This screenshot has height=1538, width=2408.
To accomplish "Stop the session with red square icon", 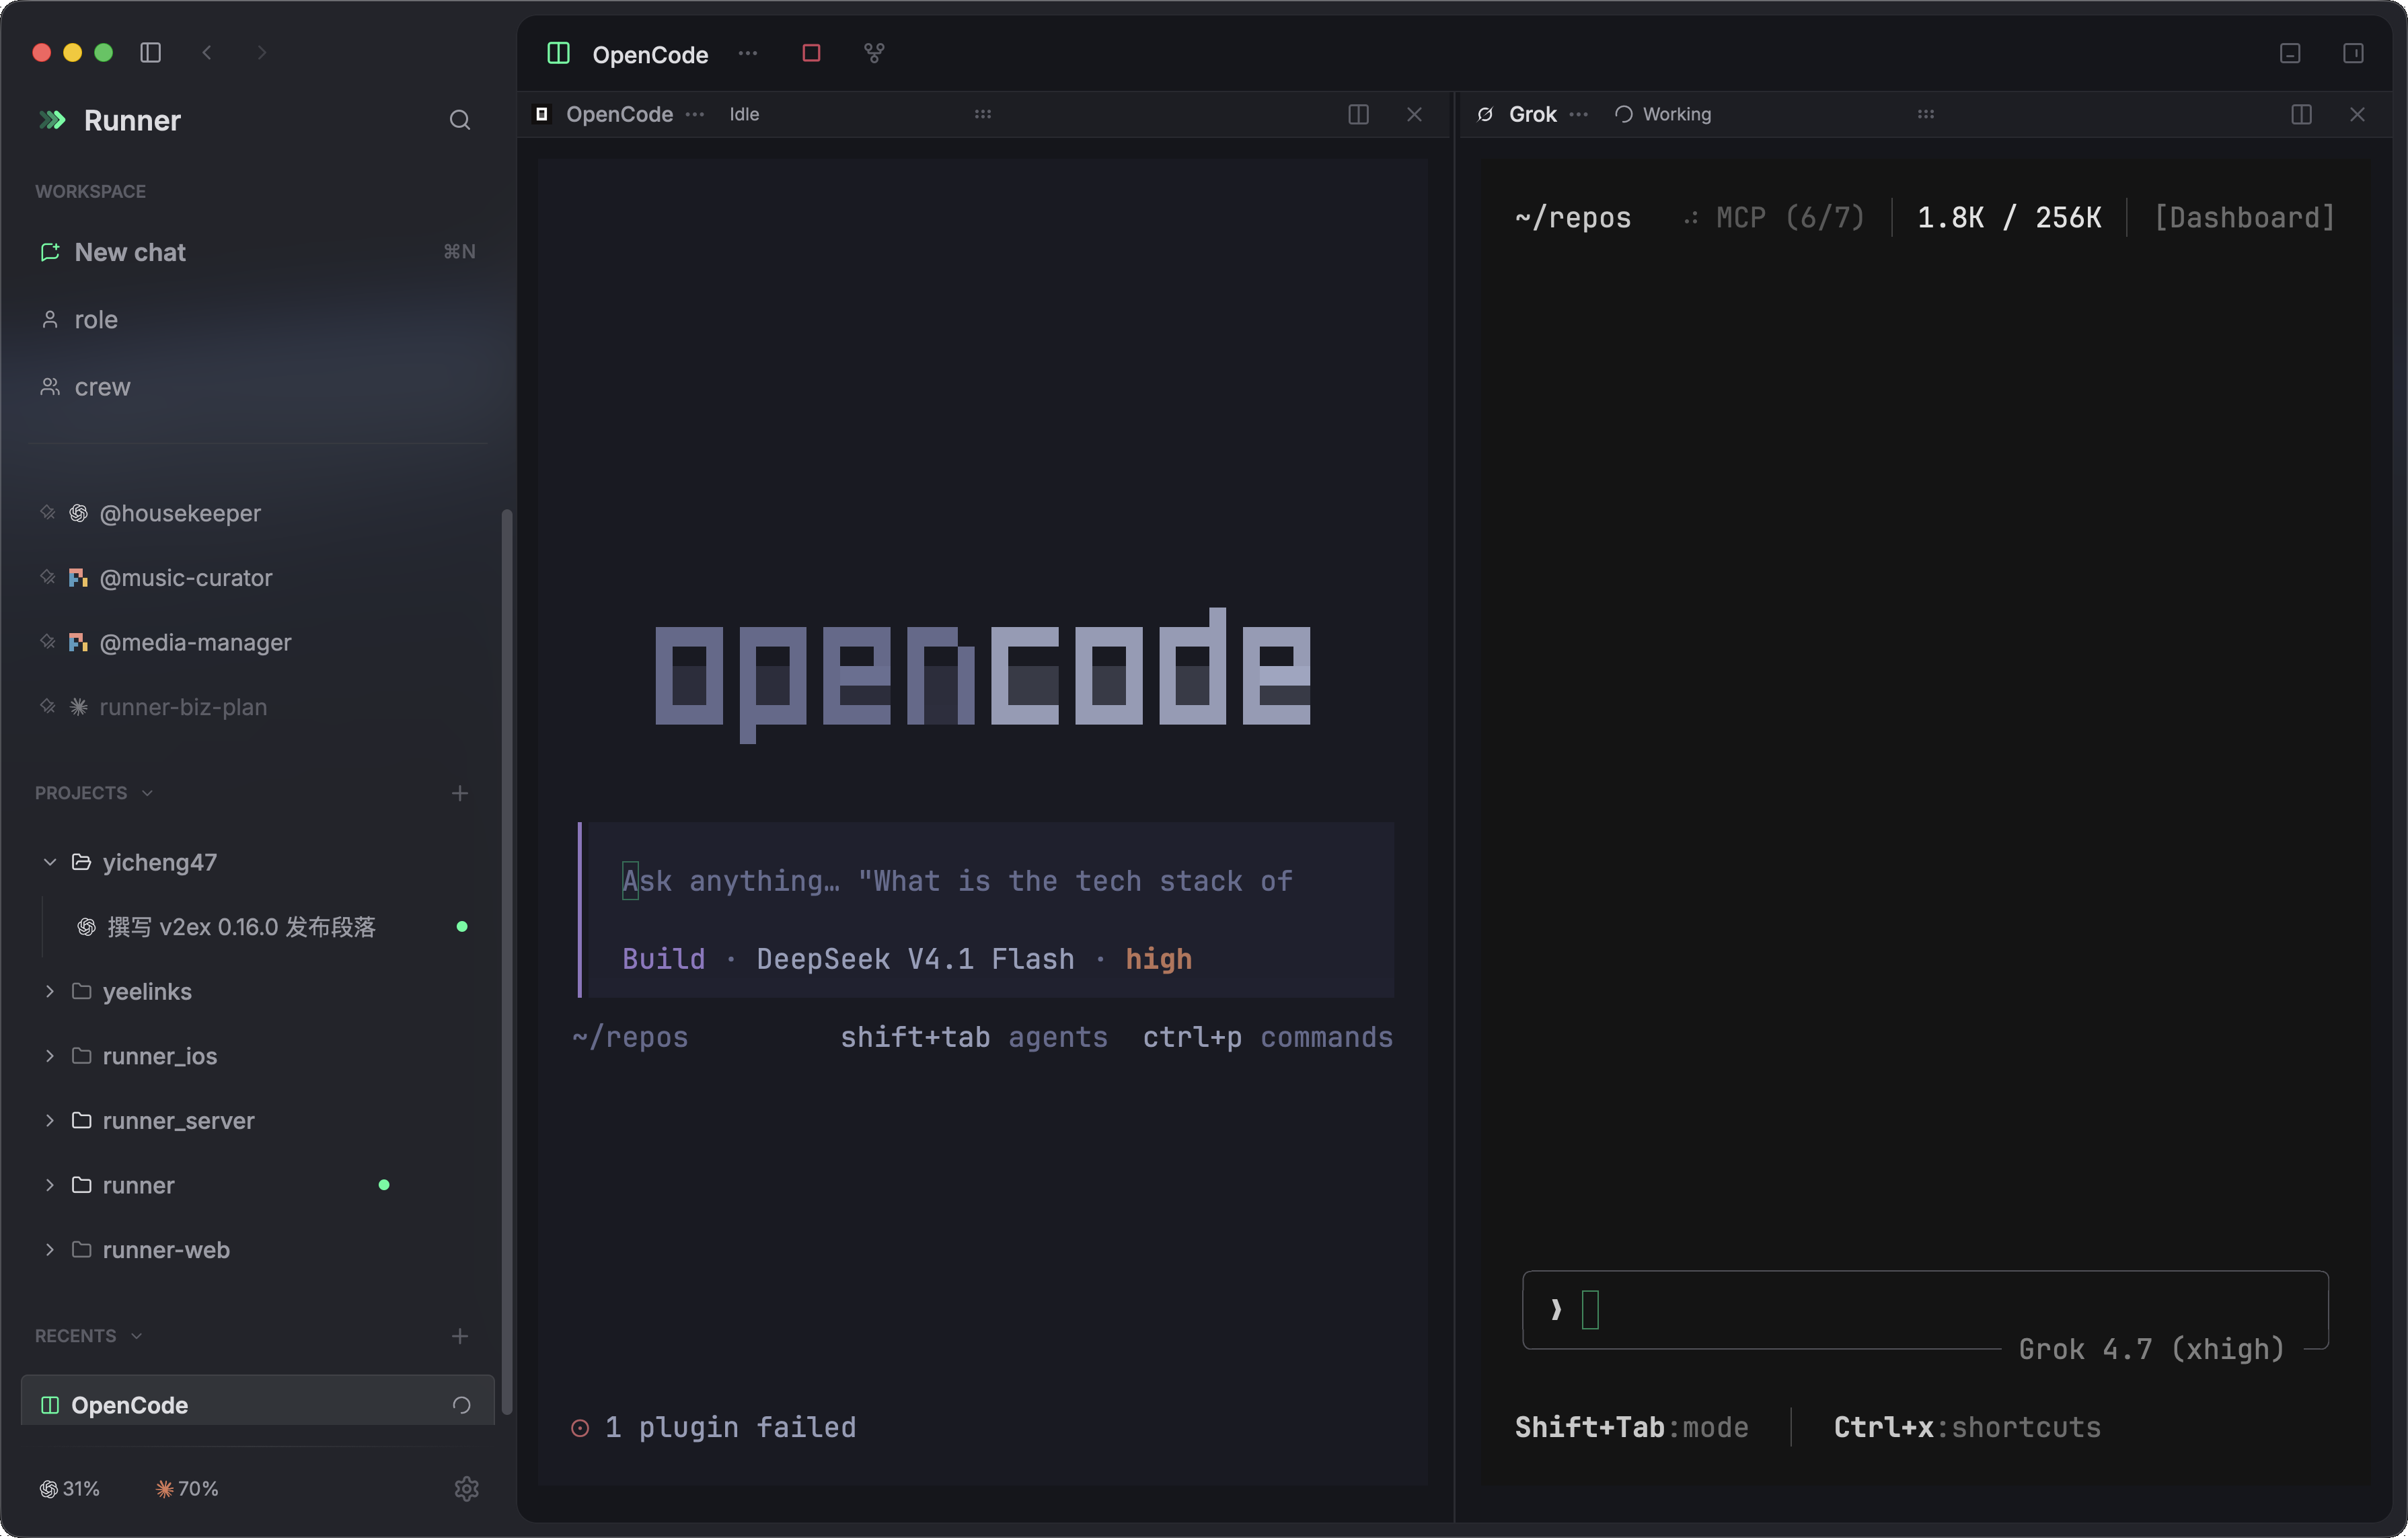I will click(811, 53).
